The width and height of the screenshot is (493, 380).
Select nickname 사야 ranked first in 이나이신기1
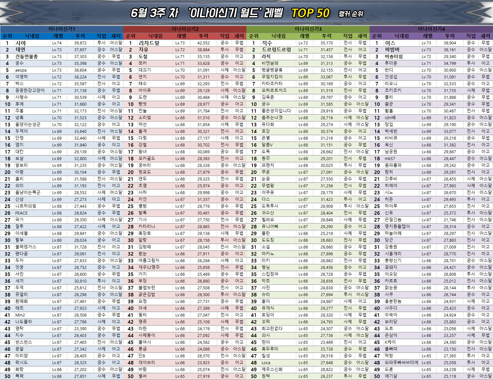(x=21, y=43)
